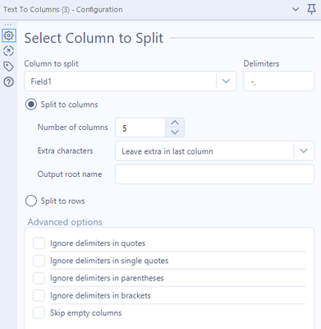This screenshot has height=329, width=321.
Task: Click the Number of columns value field
Action: [140, 127]
